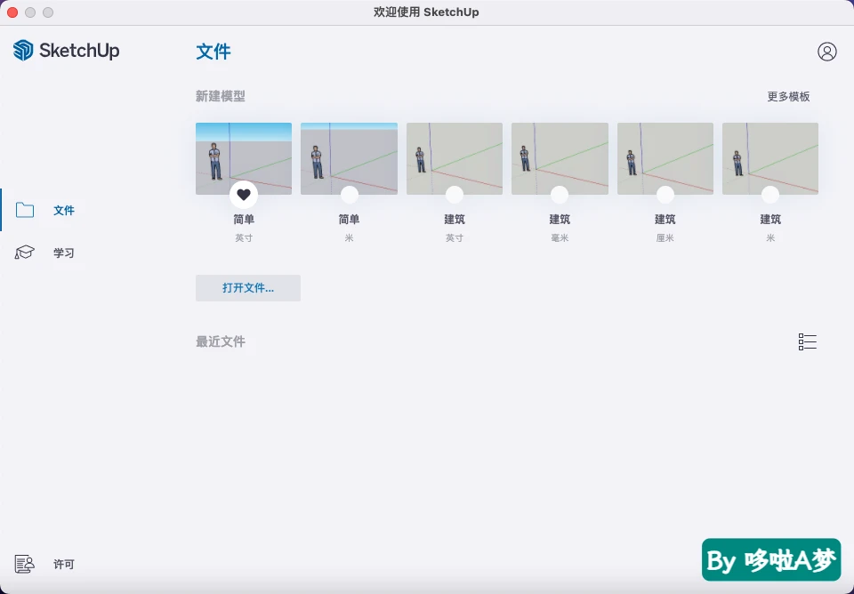Click the graduation cap icon for 学习
The width and height of the screenshot is (854, 594).
[25, 252]
